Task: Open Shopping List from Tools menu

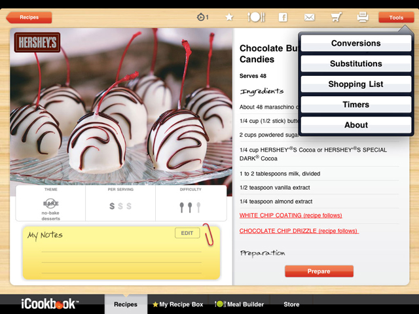Action: pos(356,84)
